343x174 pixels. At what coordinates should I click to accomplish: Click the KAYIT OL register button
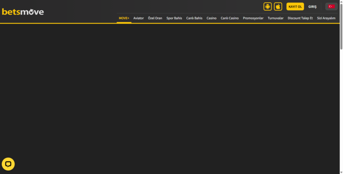click(295, 7)
